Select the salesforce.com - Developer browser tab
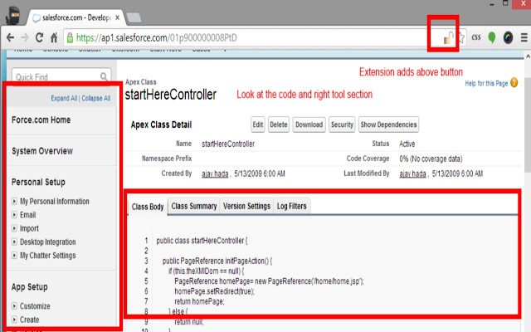Viewport: 531px width, 332px height. click(76, 17)
